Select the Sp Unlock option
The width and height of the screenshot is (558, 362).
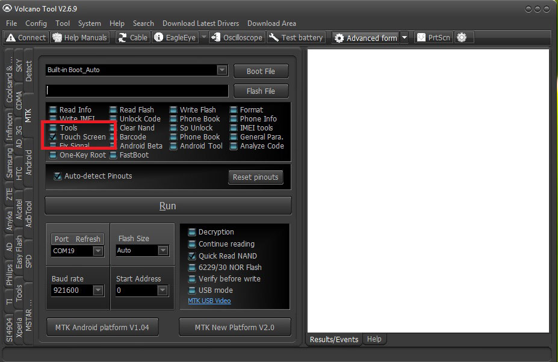[191, 127]
